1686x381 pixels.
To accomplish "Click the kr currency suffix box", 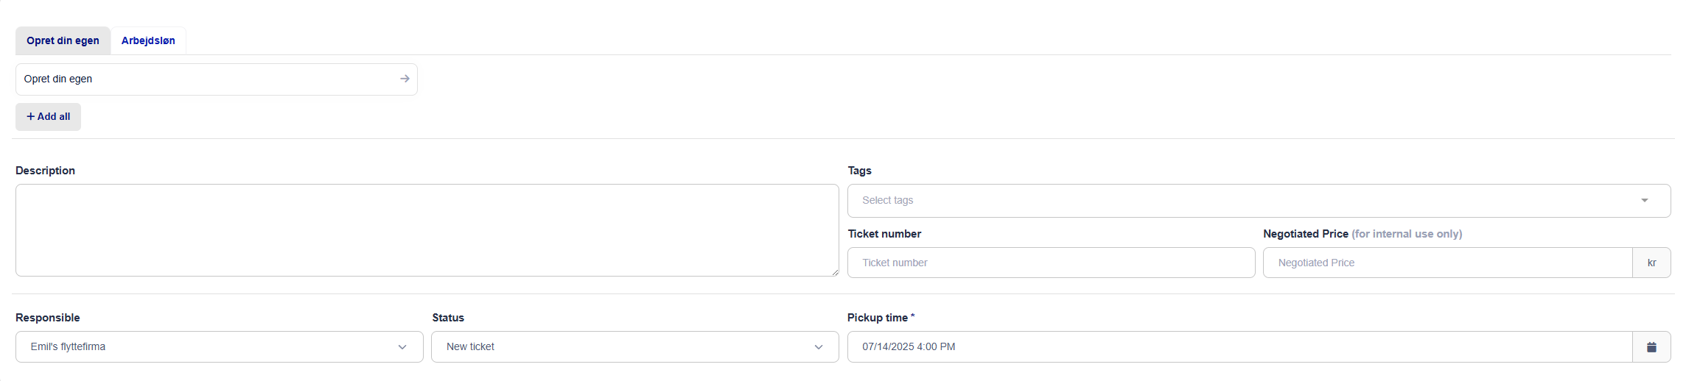I will 1651,263.
